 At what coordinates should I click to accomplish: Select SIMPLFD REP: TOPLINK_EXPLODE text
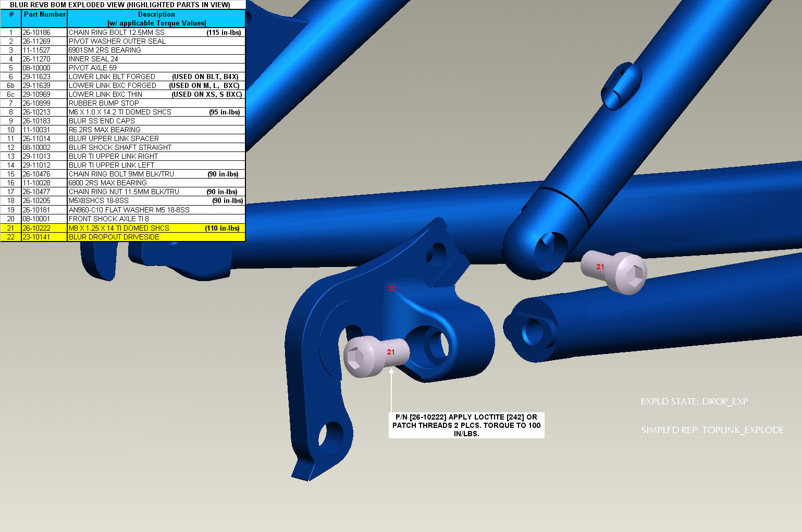[712, 430]
